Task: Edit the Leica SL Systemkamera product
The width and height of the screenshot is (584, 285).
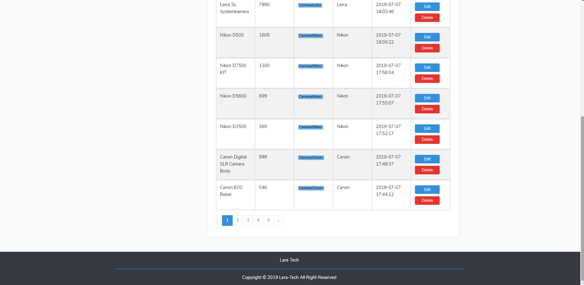Action: (427, 7)
